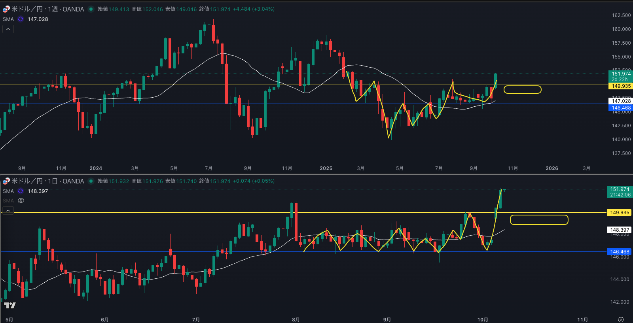Open chart settings hexagon gear icon

621,319
